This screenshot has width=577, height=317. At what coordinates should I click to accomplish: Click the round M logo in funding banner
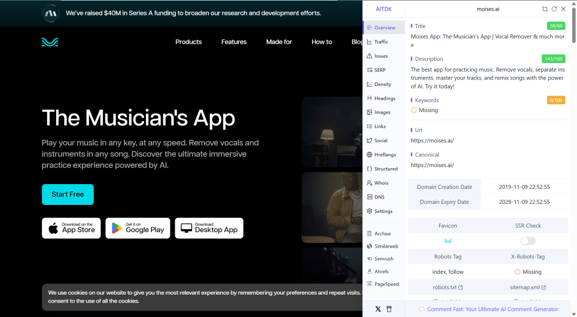tap(51, 13)
